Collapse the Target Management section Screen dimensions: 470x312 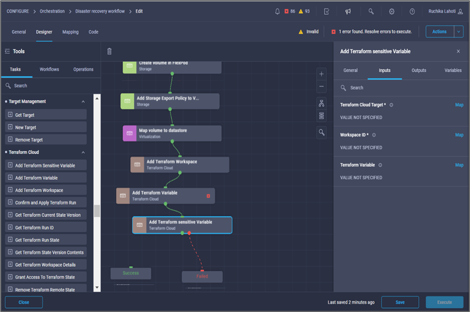83,101
